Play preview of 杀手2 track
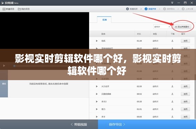Viewport: 196px width, 129px height. (97, 101)
